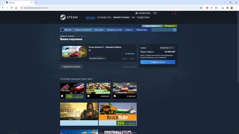The image size is (239, 134).
Task: Open the Assetto Corsa recommendation
Action: click(x=72, y=90)
